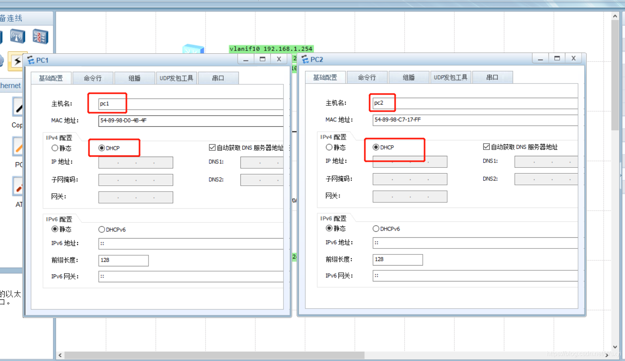The image size is (625, 361).
Task: Click IPv6 网关 field in PC2 window
Action: pos(475,276)
